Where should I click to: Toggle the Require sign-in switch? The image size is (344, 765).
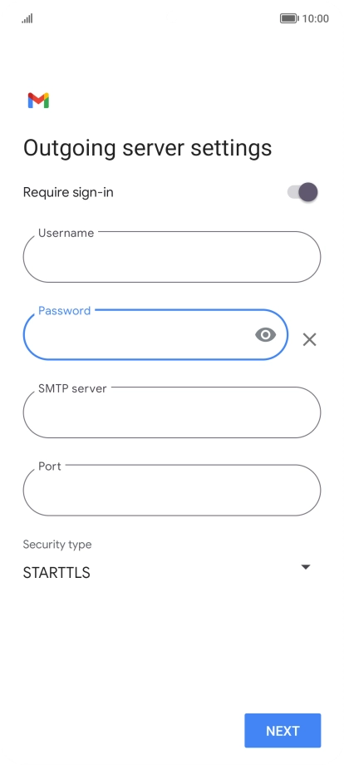pos(302,192)
